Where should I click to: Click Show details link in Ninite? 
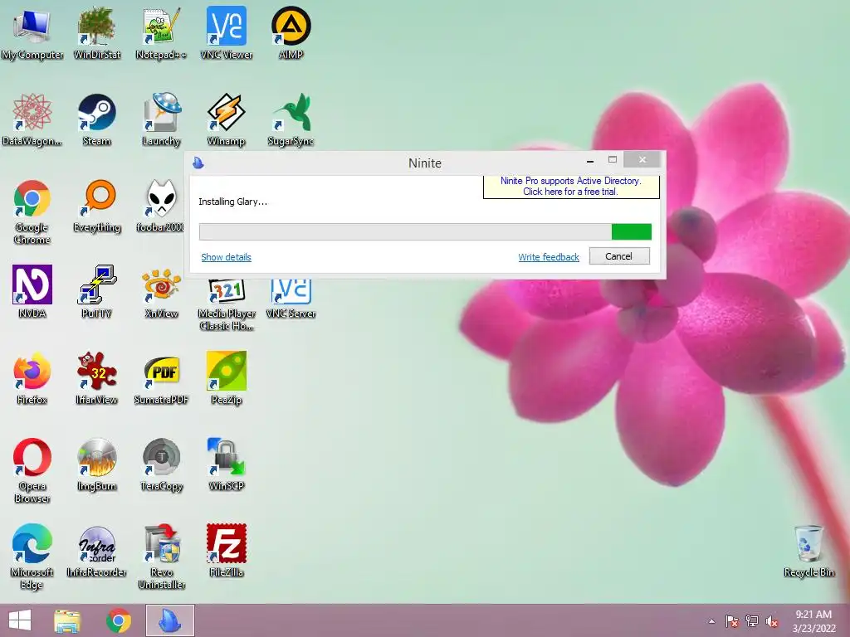click(x=226, y=257)
